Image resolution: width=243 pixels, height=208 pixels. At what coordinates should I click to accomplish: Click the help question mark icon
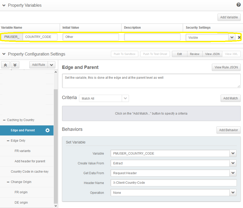click(238, 5)
